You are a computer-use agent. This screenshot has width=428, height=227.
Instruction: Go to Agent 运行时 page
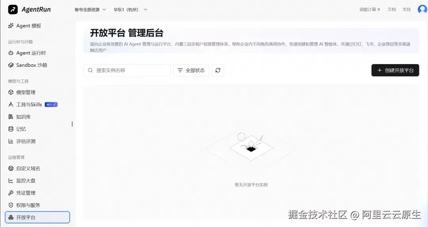(37, 53)
